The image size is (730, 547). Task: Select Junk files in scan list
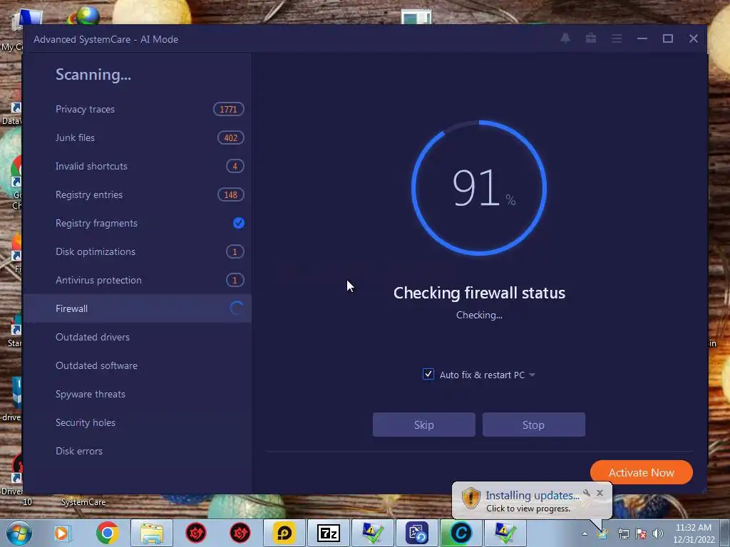[x=137, y=137]
